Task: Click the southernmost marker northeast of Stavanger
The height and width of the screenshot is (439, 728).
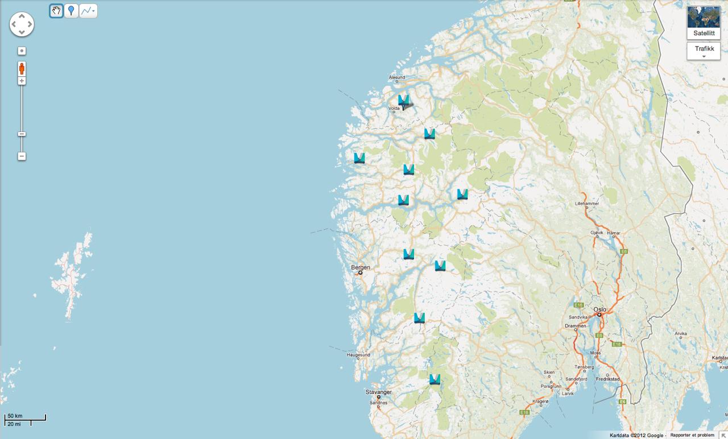Action: click(x=435, y=379)
